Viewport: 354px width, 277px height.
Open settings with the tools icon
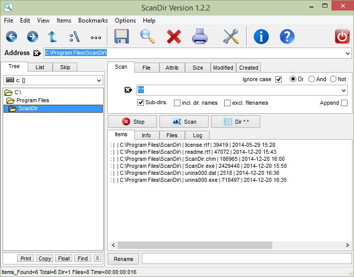pyautogui.click(x=231, y=36)
